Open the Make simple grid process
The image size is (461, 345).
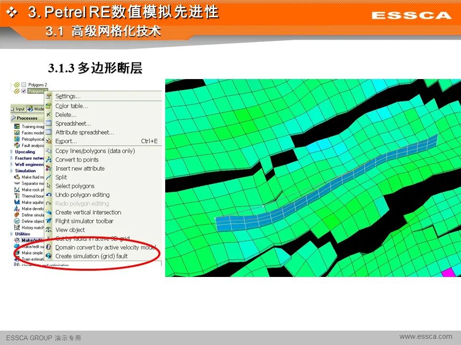point(29,253)
